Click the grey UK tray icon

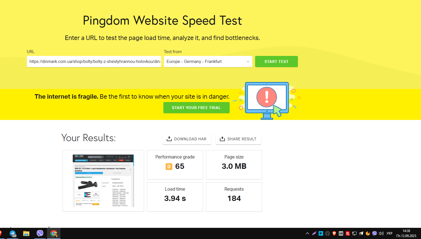pos(341,233)
